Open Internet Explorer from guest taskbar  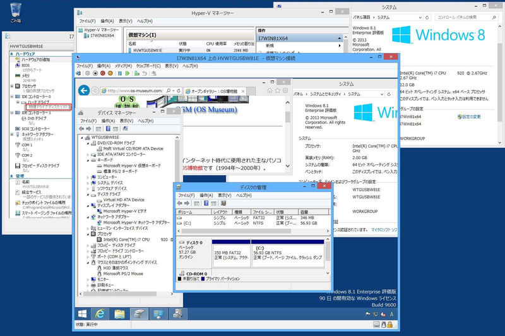pos(100,314)
